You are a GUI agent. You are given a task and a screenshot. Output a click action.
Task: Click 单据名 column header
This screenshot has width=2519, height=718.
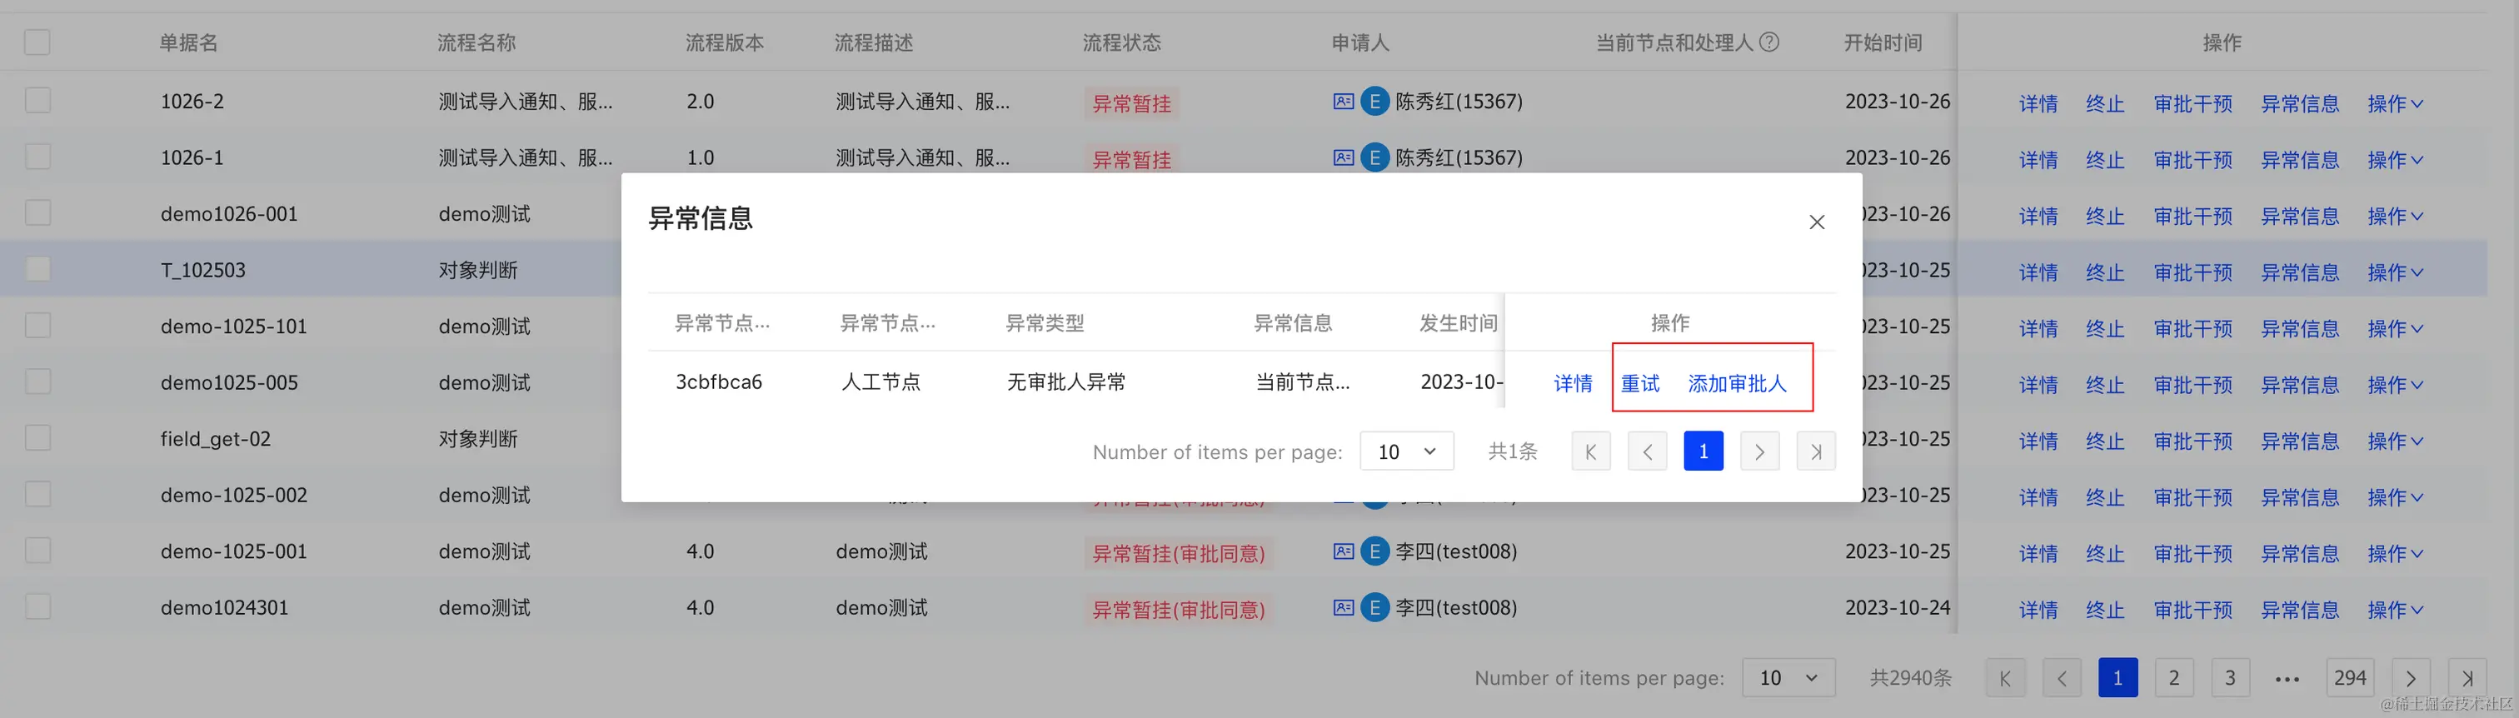tap(189, 42)
